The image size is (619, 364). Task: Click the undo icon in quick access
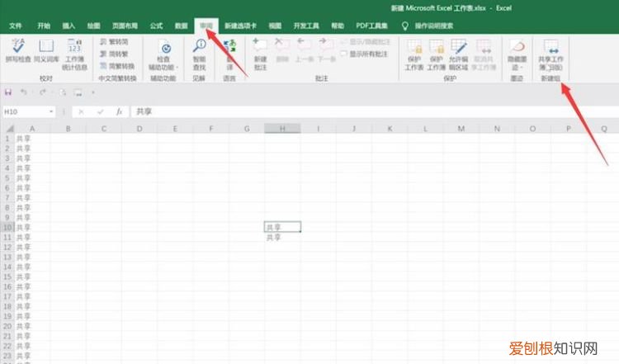pyautogui.click(x=24, y=92)
